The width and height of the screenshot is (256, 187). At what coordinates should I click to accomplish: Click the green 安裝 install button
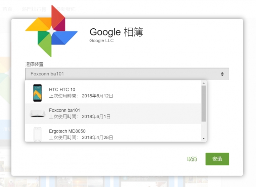pos(217,159)
